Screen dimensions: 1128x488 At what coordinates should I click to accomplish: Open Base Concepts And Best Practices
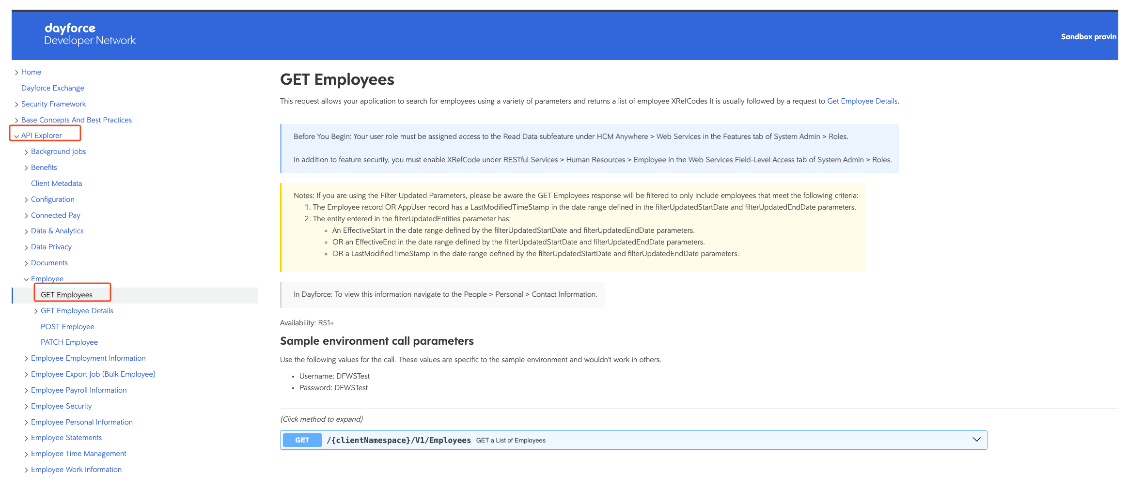tap(77, 120)
